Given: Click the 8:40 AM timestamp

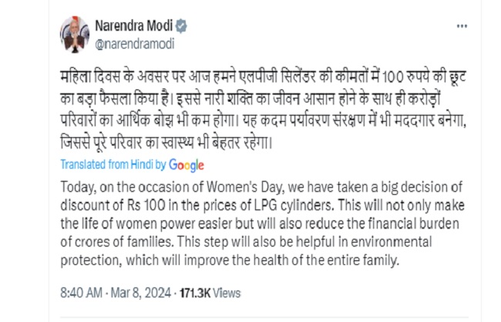Looking at the screenshot, I should 79,293.
